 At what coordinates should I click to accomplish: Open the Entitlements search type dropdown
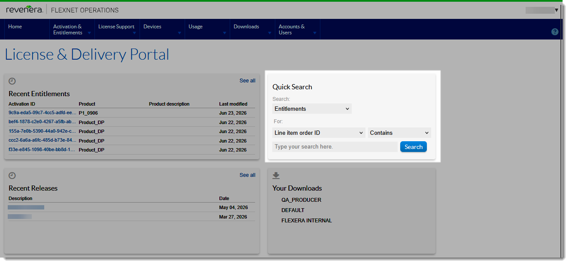[312, 109]
